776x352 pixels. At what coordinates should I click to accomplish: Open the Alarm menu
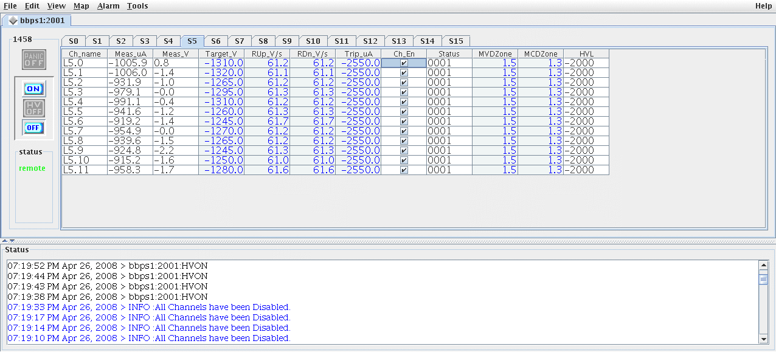coord(108,5)
